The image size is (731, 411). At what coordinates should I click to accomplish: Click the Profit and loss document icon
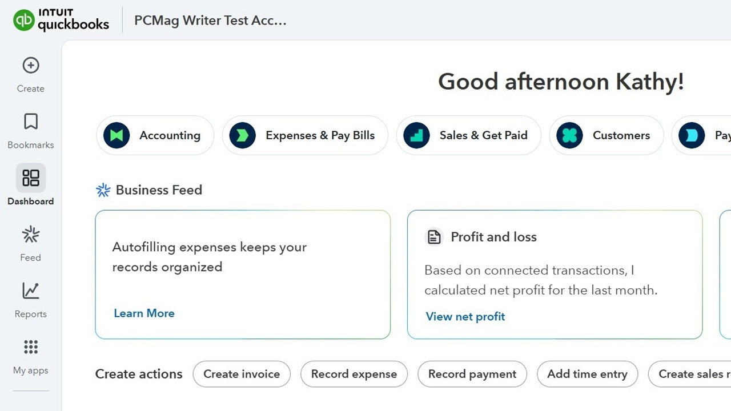point(434,236)
